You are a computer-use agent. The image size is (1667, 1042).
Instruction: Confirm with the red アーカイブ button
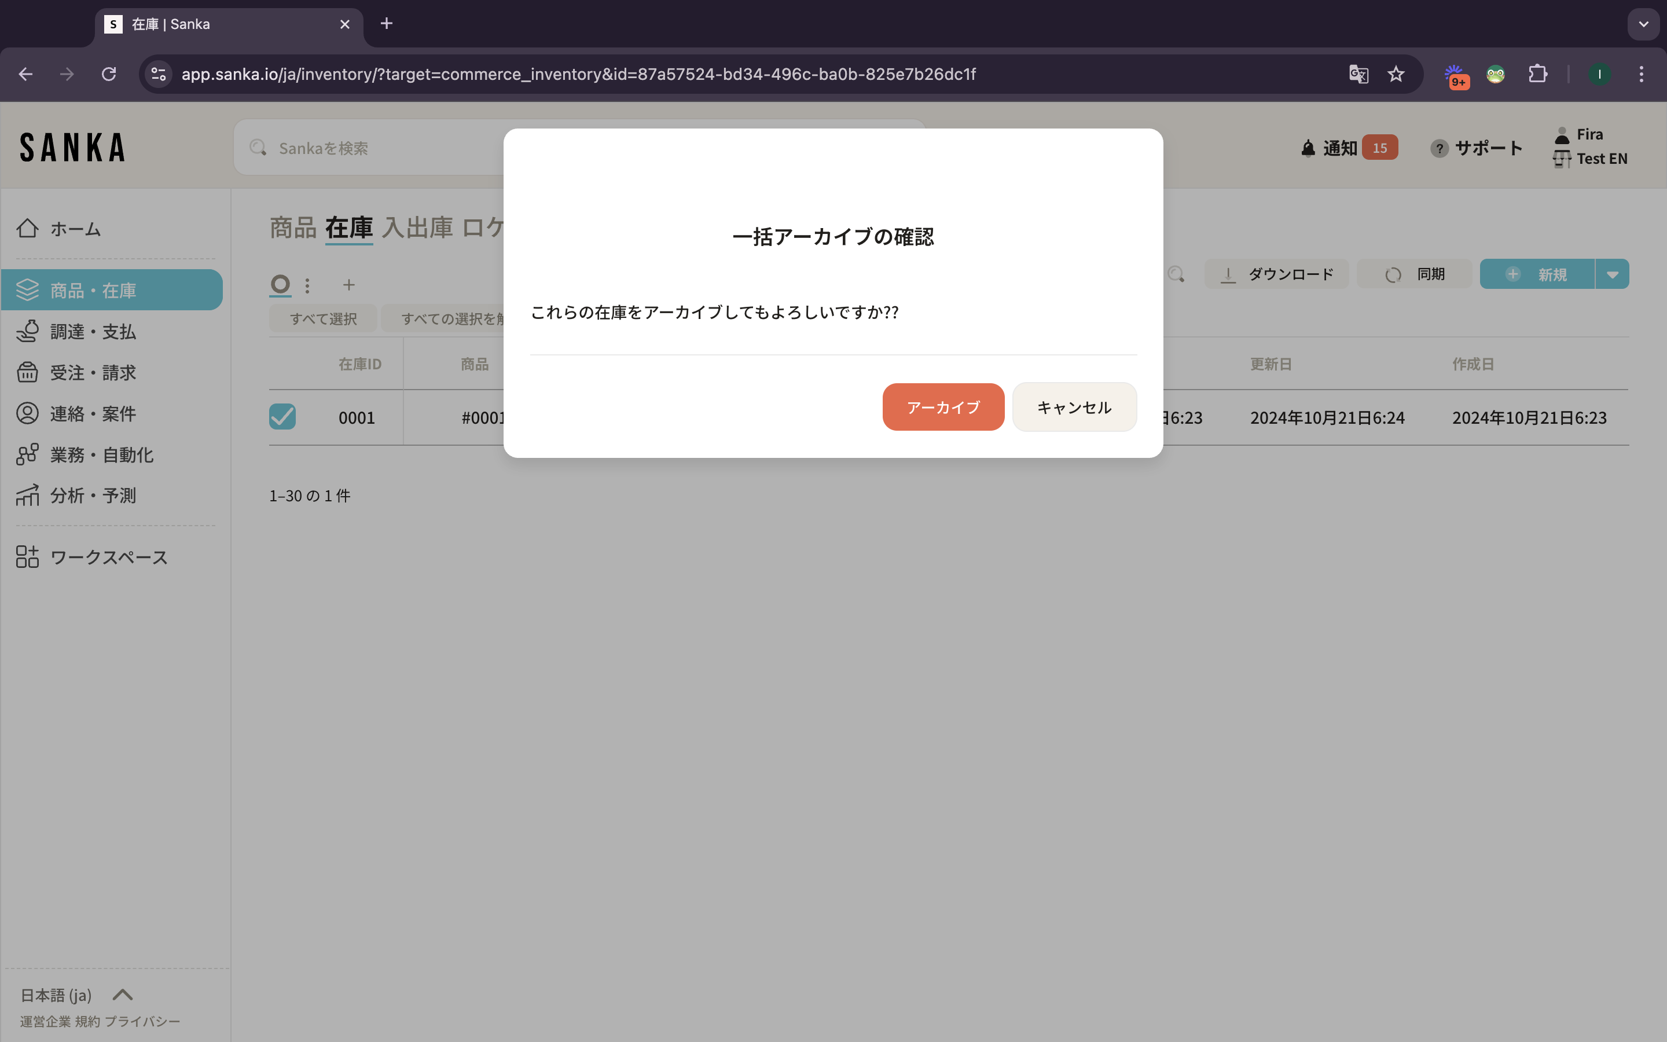pos(942,408)
